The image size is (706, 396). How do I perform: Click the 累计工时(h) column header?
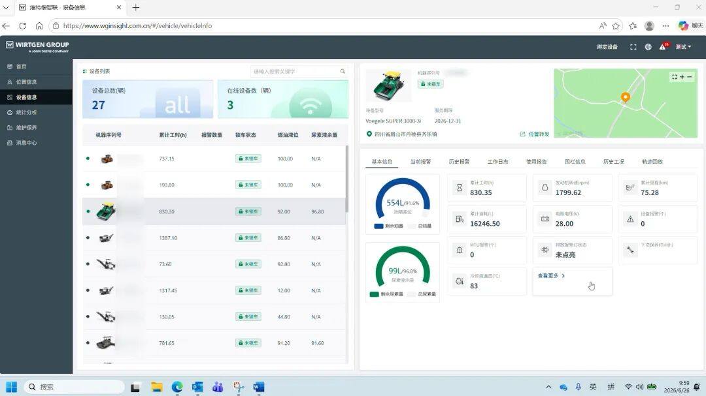(x=173, y=135)
